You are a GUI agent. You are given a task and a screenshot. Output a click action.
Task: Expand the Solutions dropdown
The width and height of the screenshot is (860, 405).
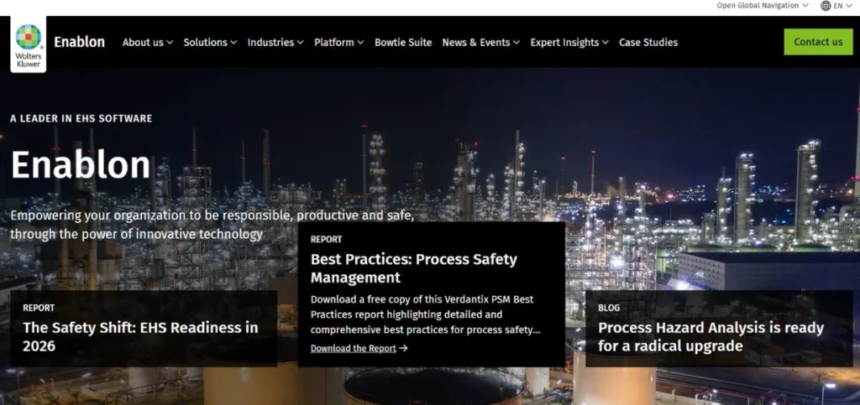pos(210,42)
